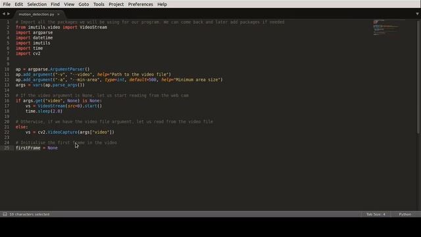Open the Selection menu
The image size is (421, 237).
coord(37,5)
